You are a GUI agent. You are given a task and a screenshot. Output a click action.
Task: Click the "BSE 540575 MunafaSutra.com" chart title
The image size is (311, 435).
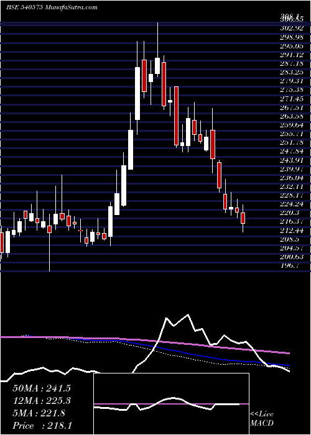coord(52,7)
